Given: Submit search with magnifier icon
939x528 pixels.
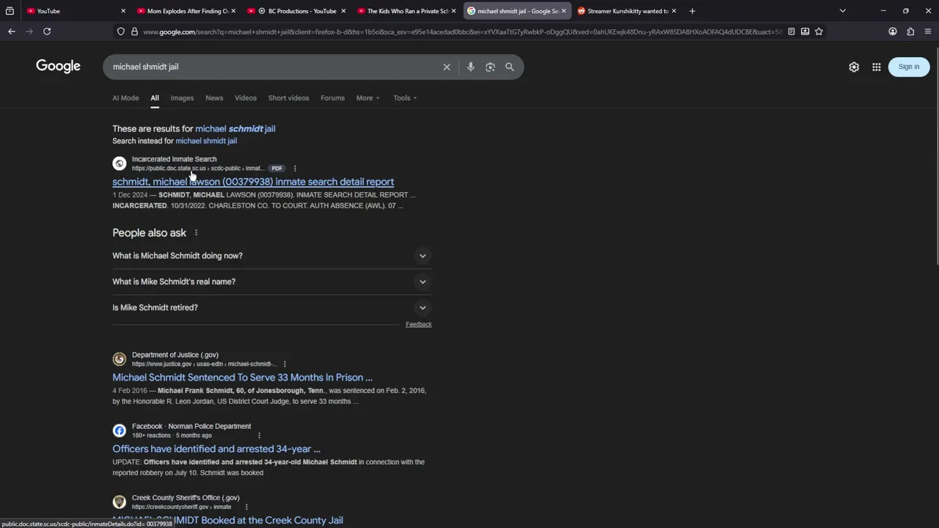Looking at the screenshot, I should pyautogui.click(x=510, y=67).
